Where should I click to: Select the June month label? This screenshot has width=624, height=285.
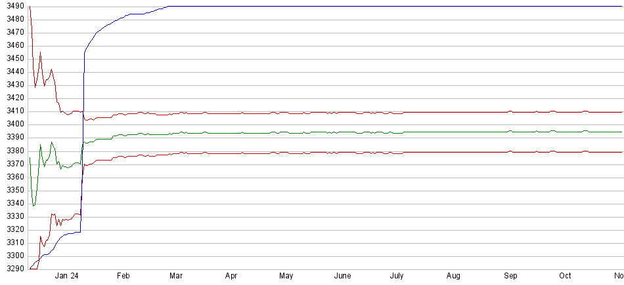click(x=342, y=276)
